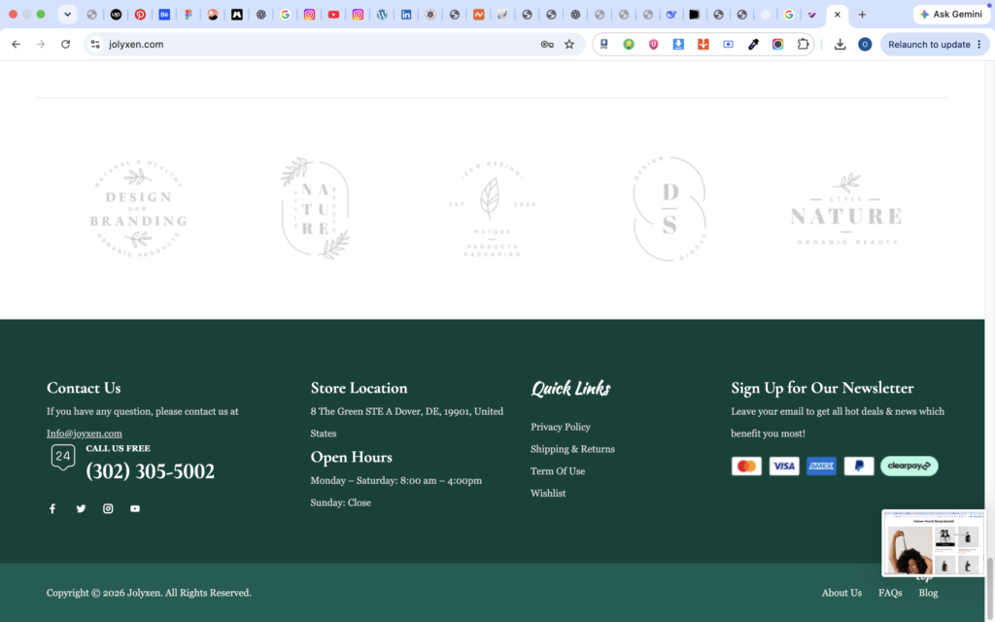
Task: Open the Chrome three-dot menu
Action: [x=979, y=45]
